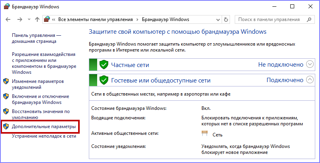This screenshot has width=320, height=163.
Task: Open the address bar history dropdown
Action: 217,19
